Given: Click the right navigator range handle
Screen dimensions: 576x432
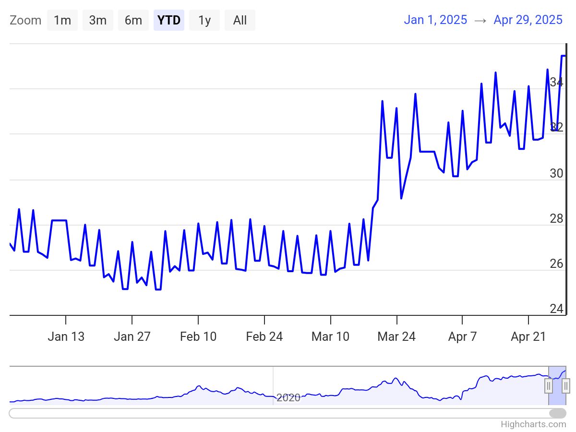Looking at the screenshot, I should pyautogui.click(x=566, y=385).
